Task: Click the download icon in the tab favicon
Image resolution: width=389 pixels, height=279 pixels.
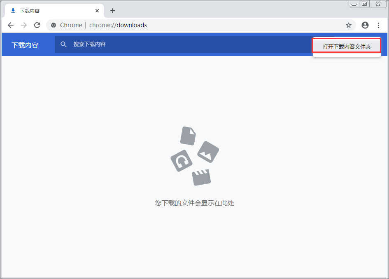Action: pyautogui.click(x=12, y=11)
